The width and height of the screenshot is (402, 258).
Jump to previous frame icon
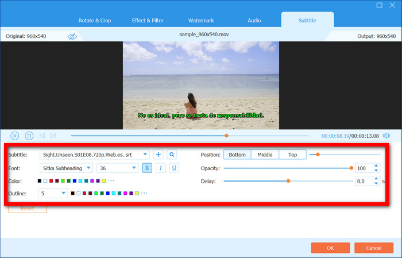click(42, 136)
